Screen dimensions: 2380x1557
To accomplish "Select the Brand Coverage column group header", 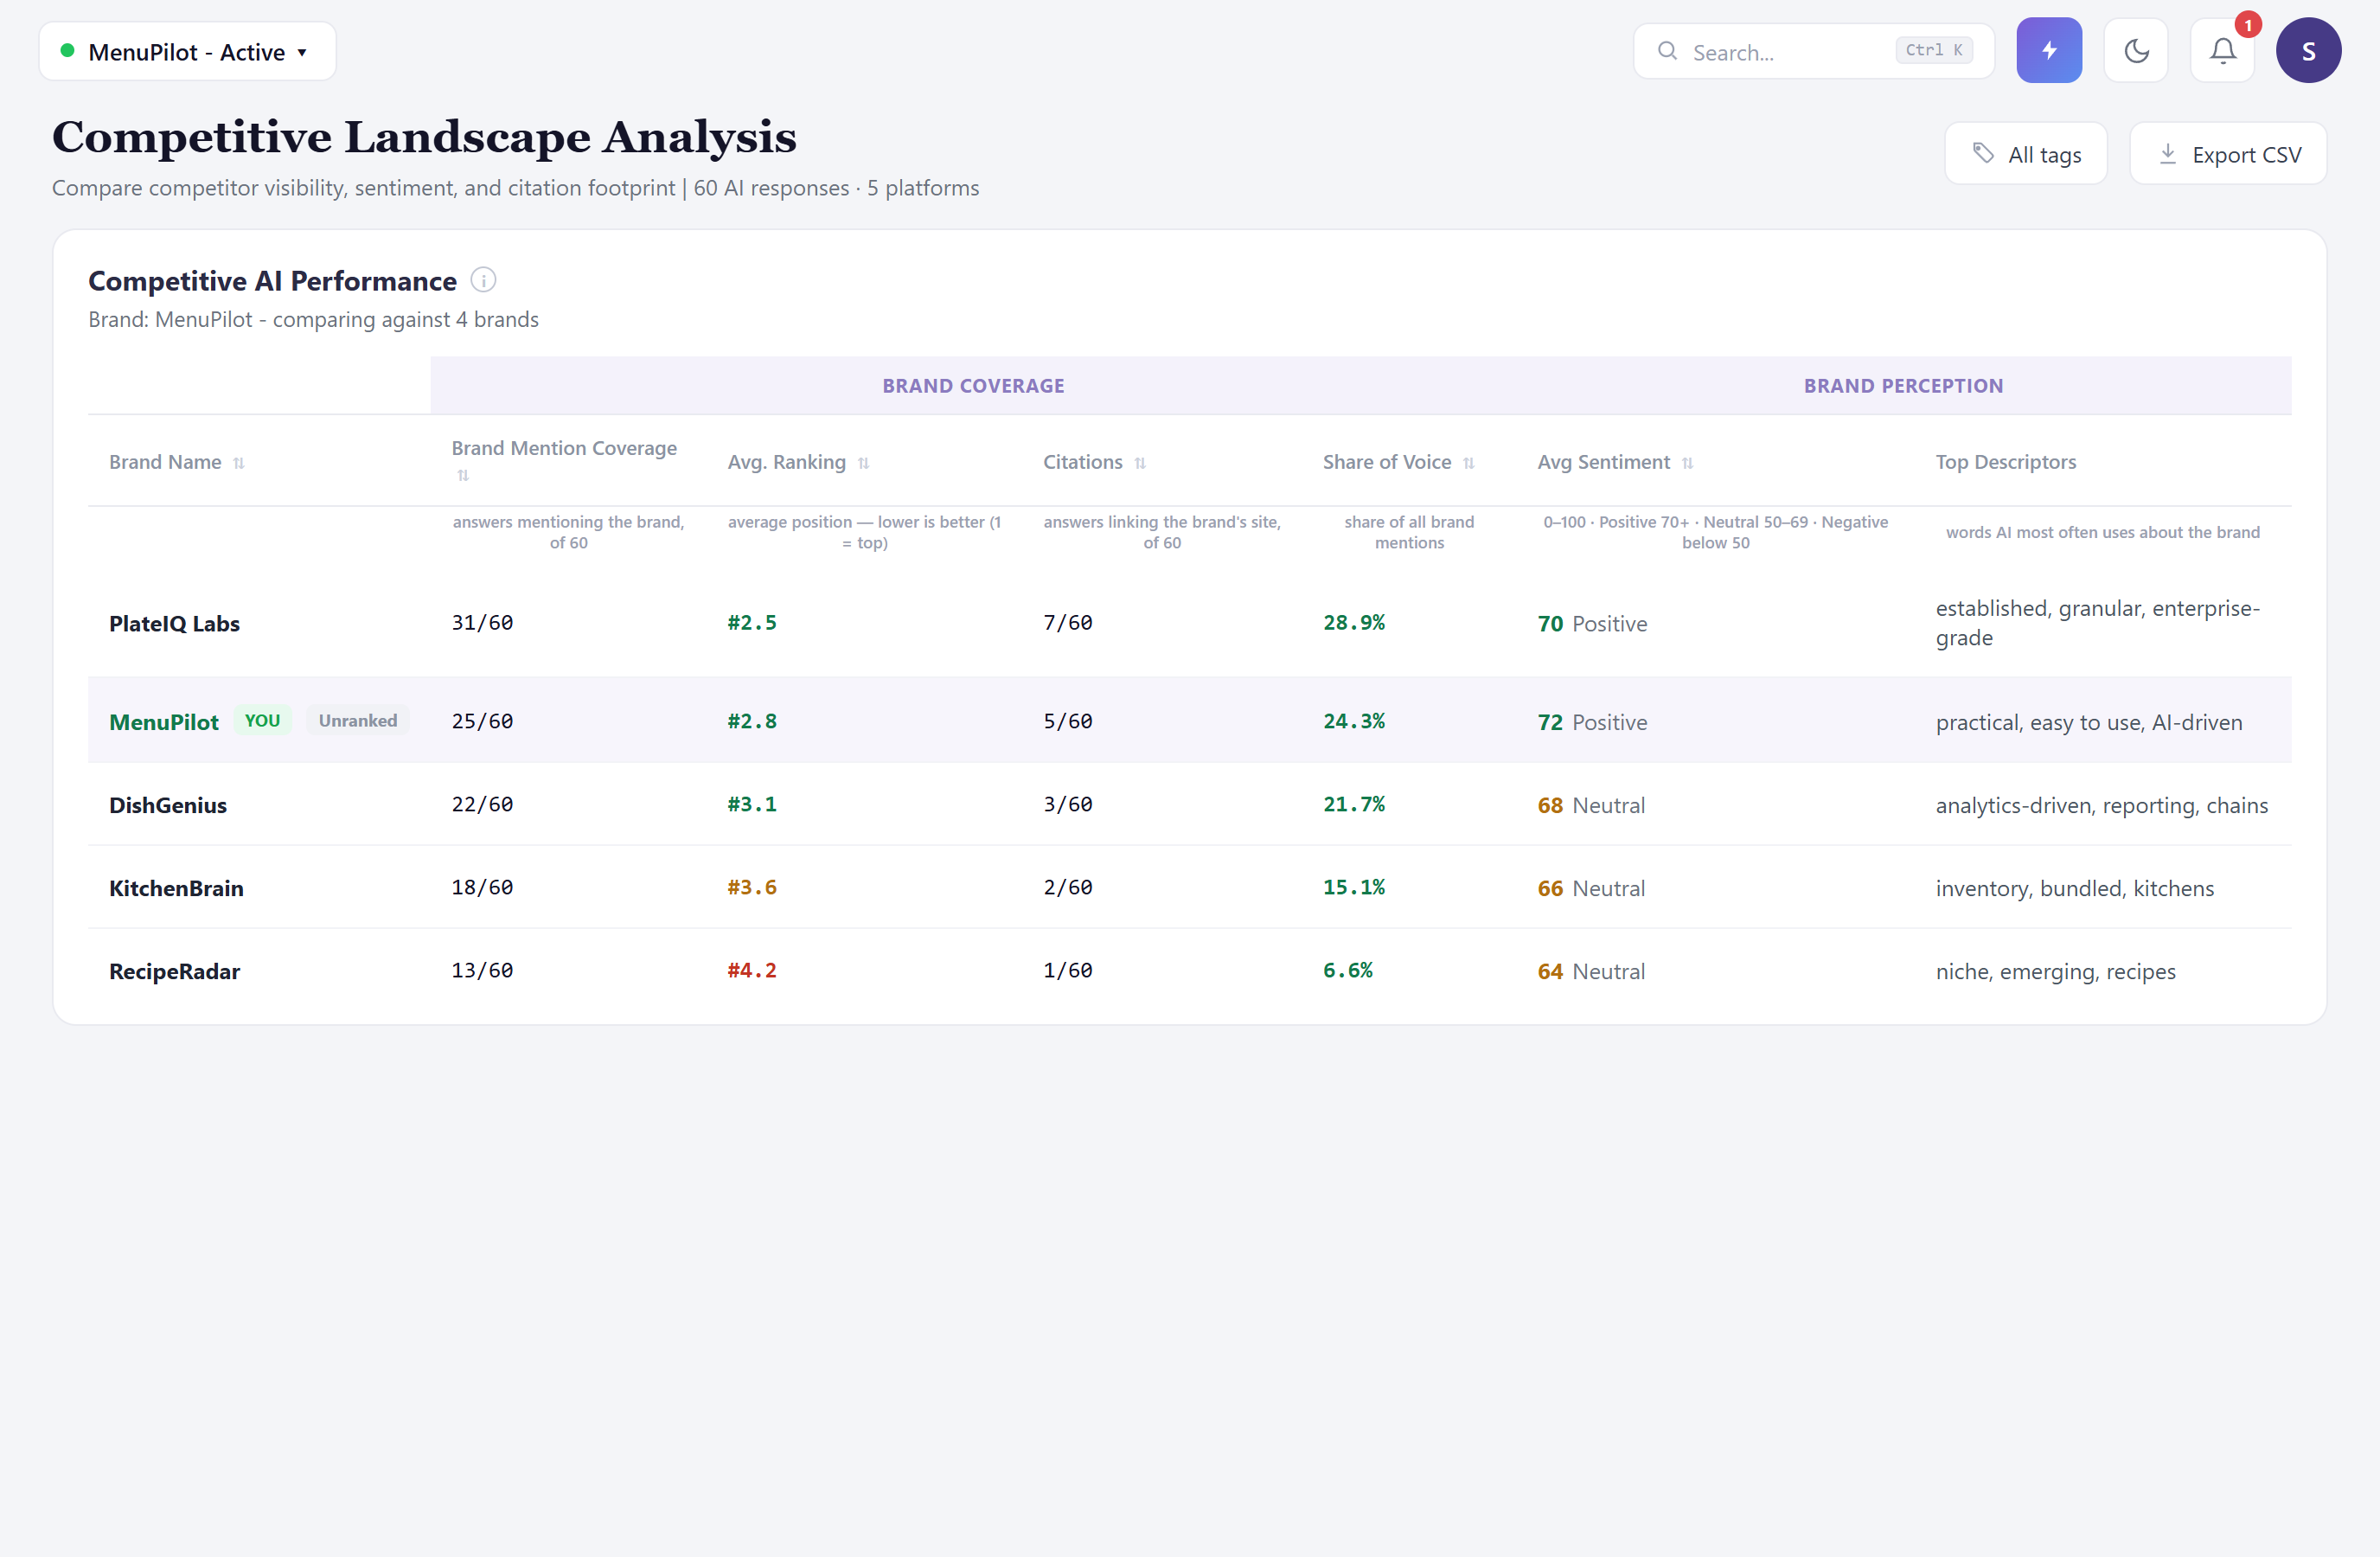I will coord(973,386).
